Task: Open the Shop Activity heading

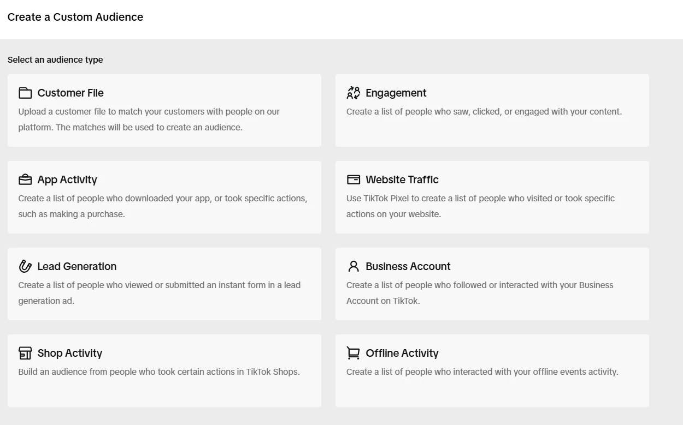Action: 70,353
